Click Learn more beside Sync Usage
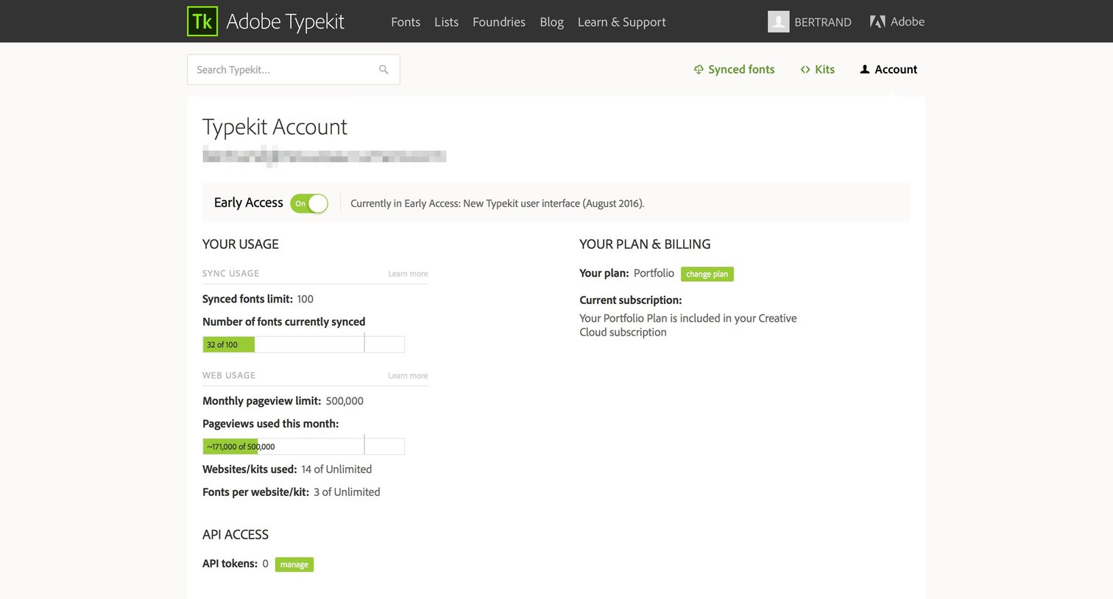 click(x=408, y=274)
